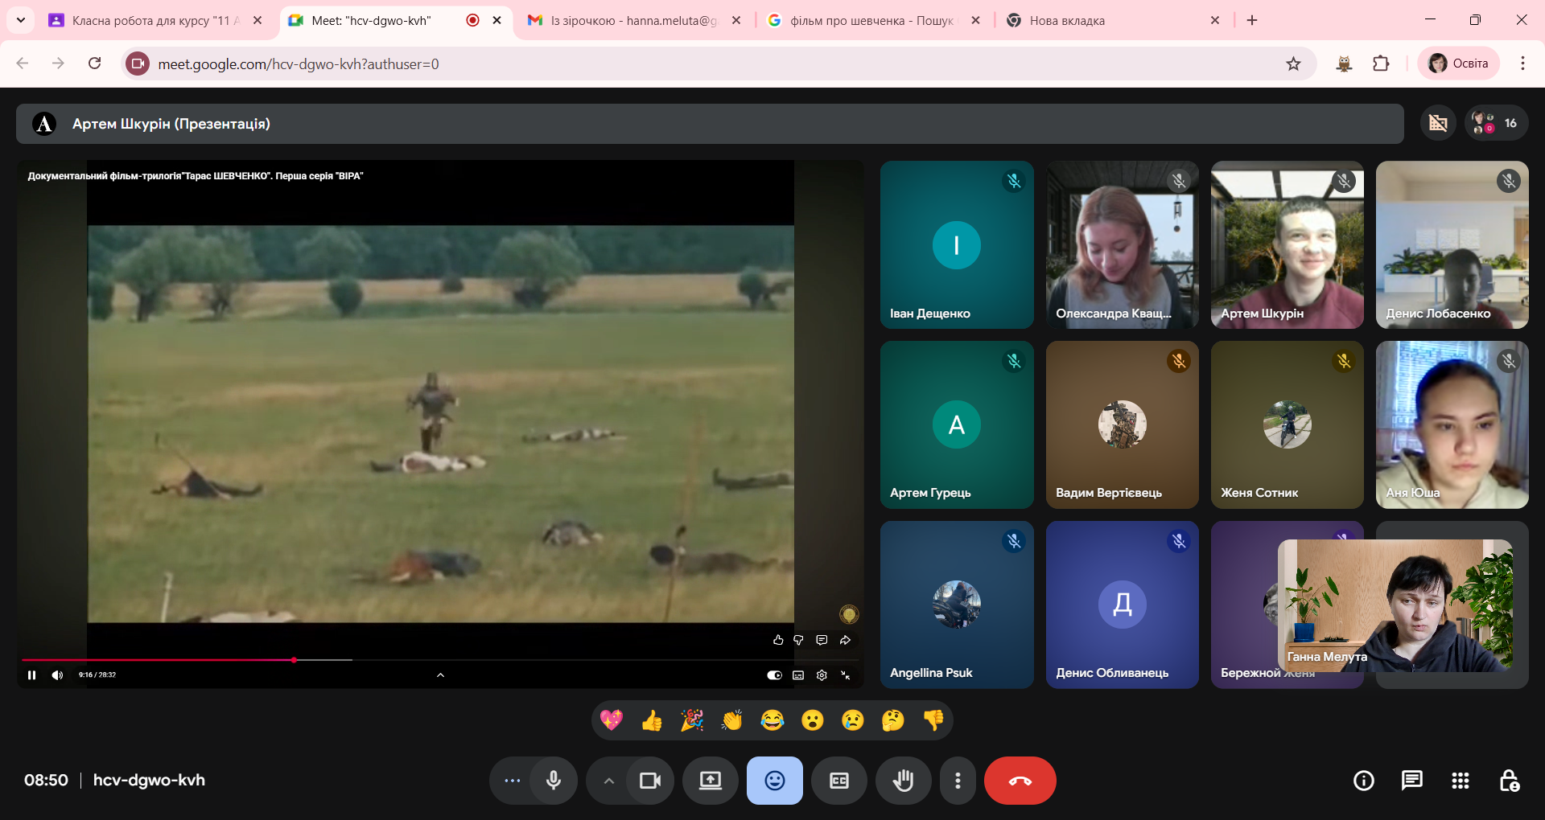Image resolution: width=1545 pixels, height=820 pixels.
Task: Pause the documentary video
Action: 32,675
